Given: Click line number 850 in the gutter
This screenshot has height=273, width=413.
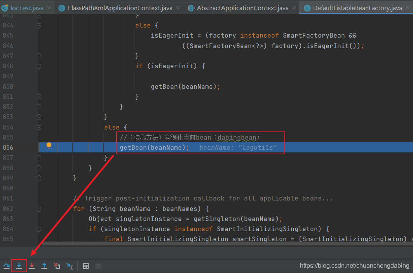Looking at the screenshot, I should [8, 86].
